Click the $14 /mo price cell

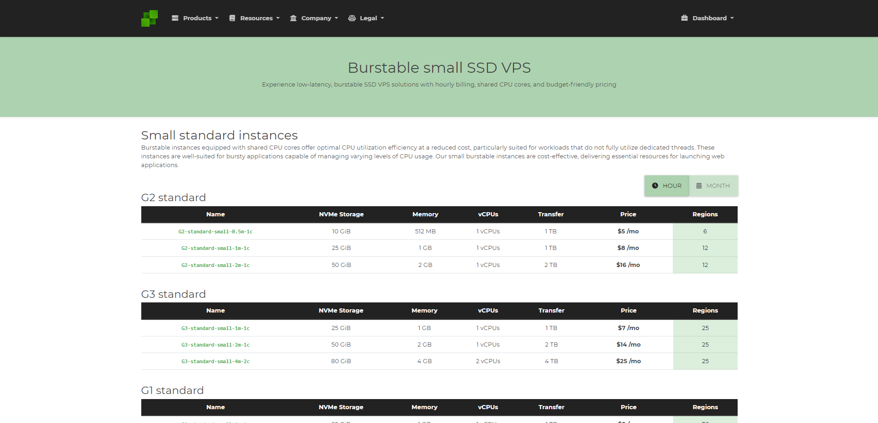[629, 344]
